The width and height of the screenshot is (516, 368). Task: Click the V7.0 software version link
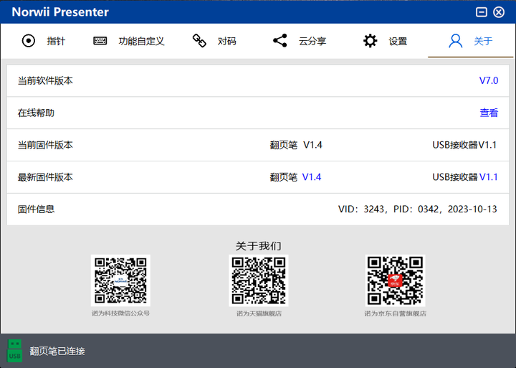[x=489, y=80]
